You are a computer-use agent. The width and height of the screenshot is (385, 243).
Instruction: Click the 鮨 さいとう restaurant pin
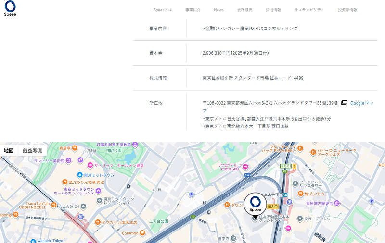click(301, 194)
